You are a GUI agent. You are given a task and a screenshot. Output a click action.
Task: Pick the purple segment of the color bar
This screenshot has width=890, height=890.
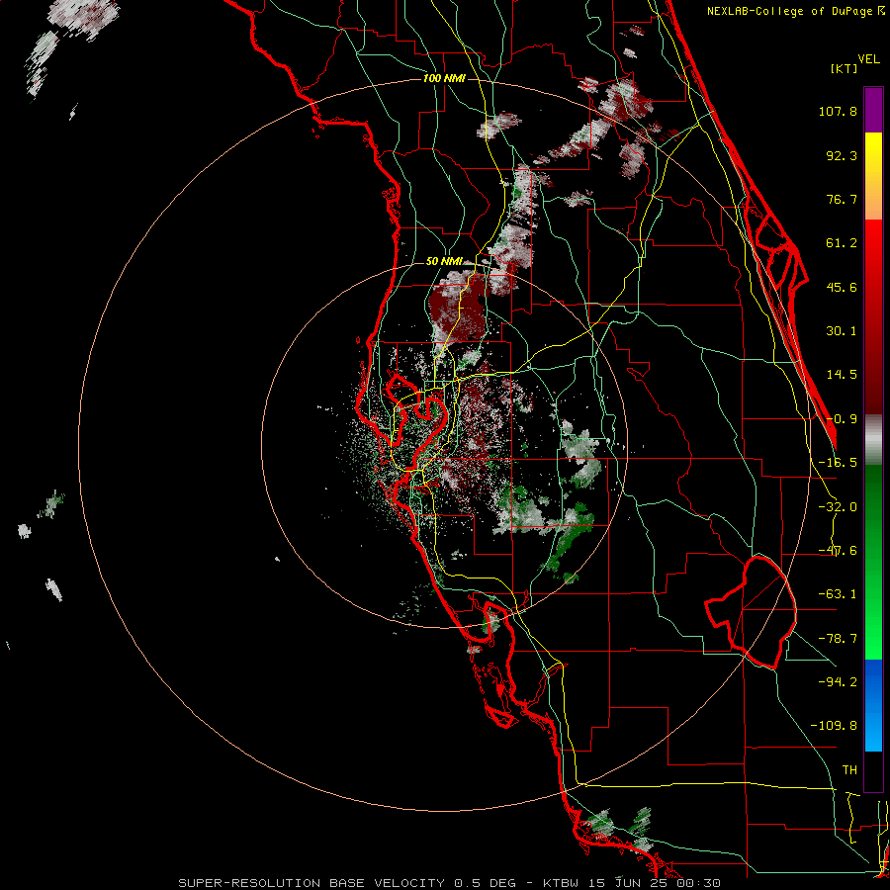click(x=873, y=110)
